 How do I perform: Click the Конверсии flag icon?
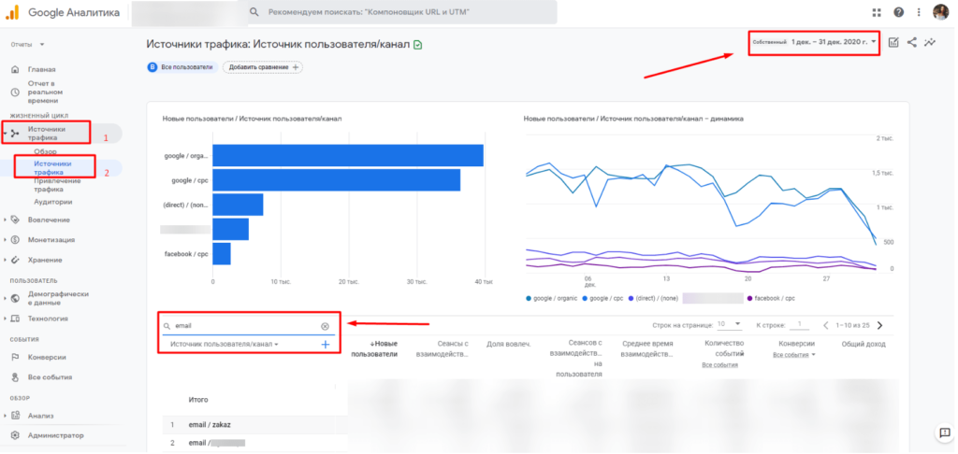pos(15,357)
